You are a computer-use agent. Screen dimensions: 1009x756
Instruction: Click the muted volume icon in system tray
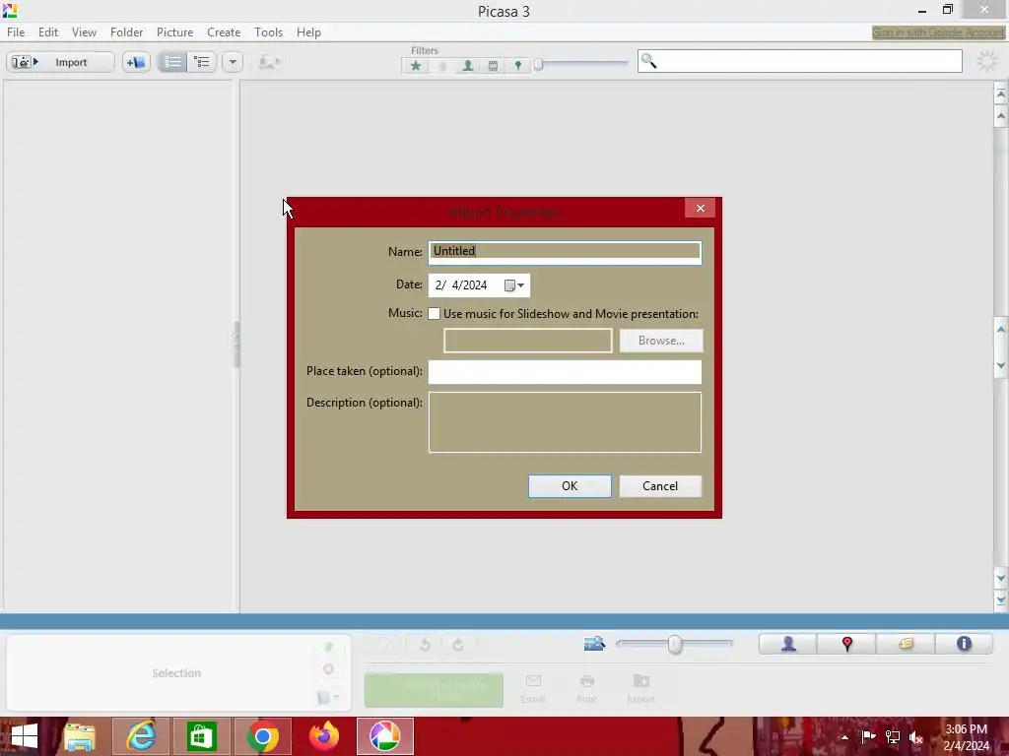(916, 737)
